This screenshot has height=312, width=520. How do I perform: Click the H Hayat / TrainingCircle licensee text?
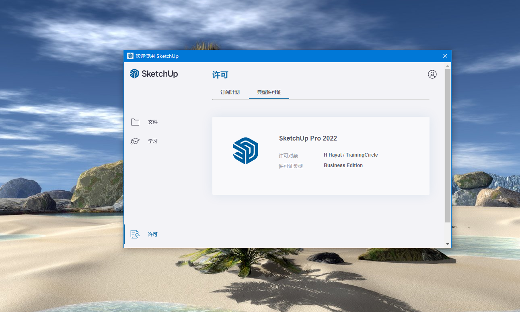coord(351,155)
